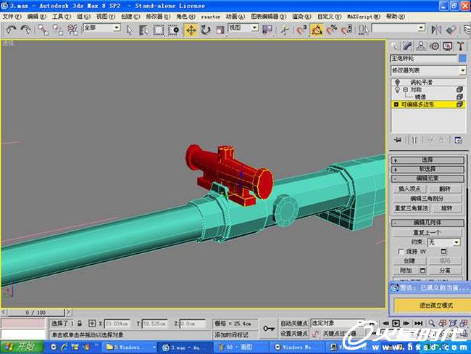
Task: Open Select by Name tool
Action: 143,30
